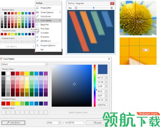The width and height of the screenshot is (160, 129).
Task: Click the magnified PicPick logo view
Action: pos(91,32)
